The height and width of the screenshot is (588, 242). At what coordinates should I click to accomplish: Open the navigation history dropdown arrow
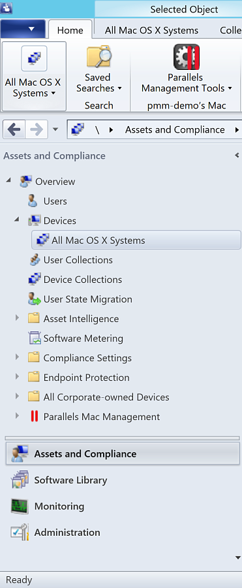pos(55,130)
